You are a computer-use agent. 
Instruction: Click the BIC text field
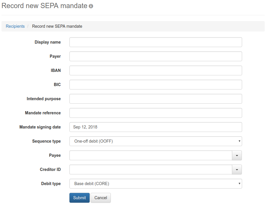tap(156, 85)
